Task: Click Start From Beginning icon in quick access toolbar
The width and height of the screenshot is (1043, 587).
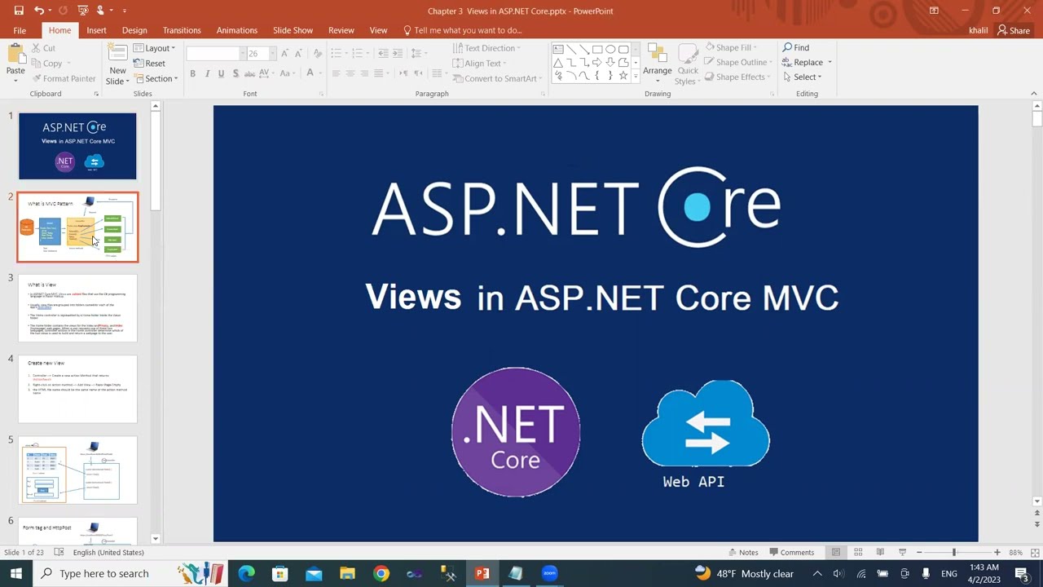Action: tap(82, 11)
